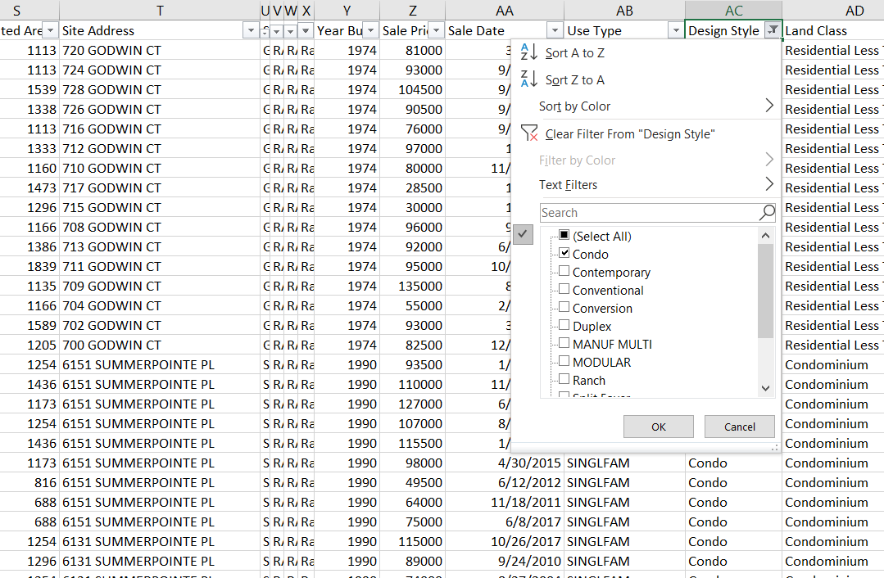Viewport: 884px width, 578px height.
Task: Check the MODULAR checkbox
Action: coord(564,361)
